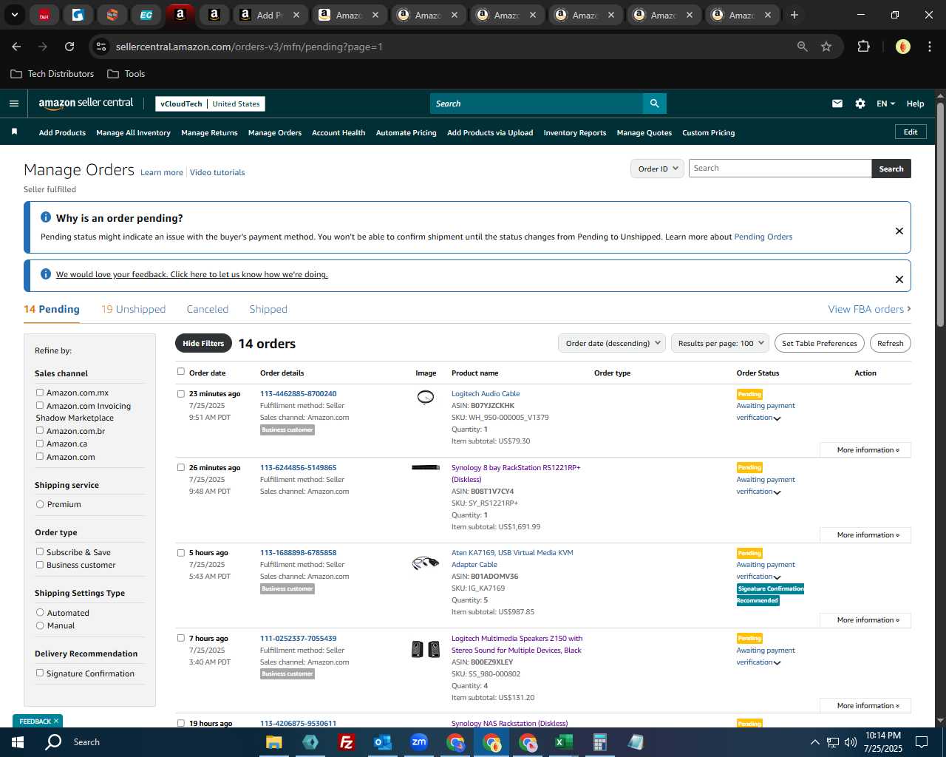Switch to the 19 Unshipped tab
The image size is (946, 757).
pyautogui.click(x=133, y=309)
